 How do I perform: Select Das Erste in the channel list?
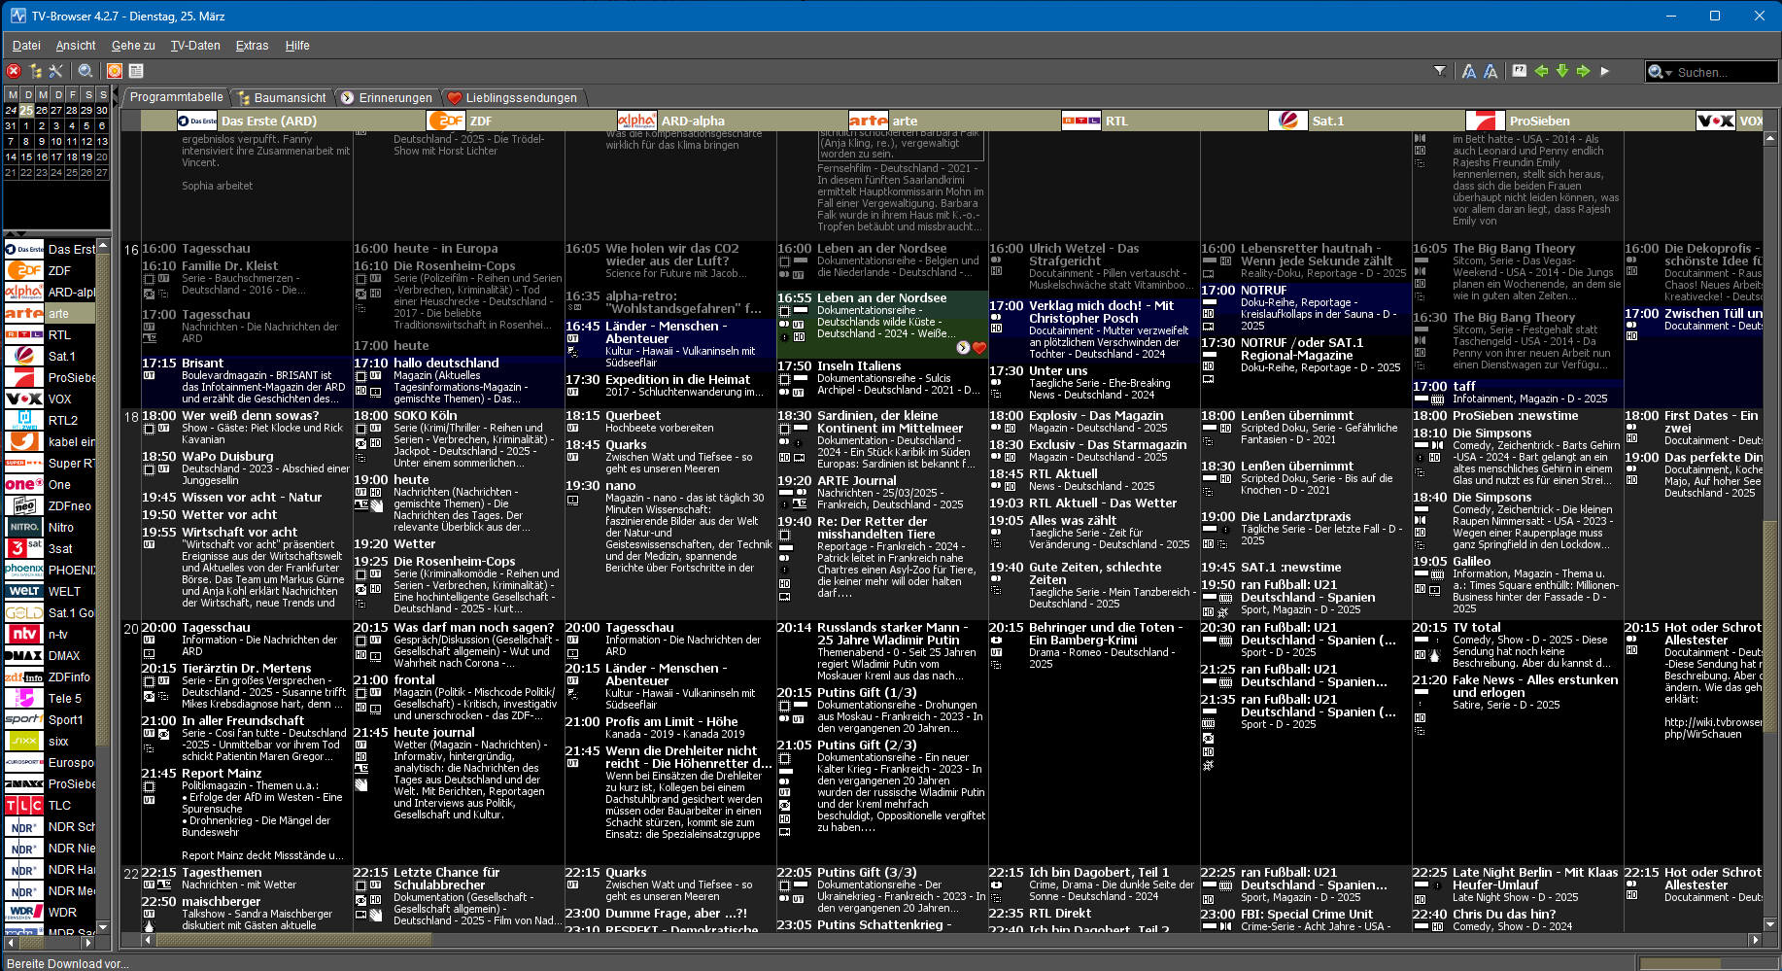point(50,250)
